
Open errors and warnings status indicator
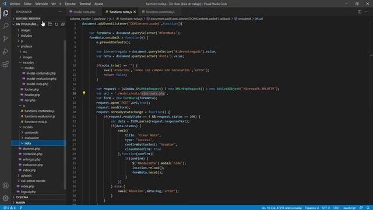click(x=9, y=208)
